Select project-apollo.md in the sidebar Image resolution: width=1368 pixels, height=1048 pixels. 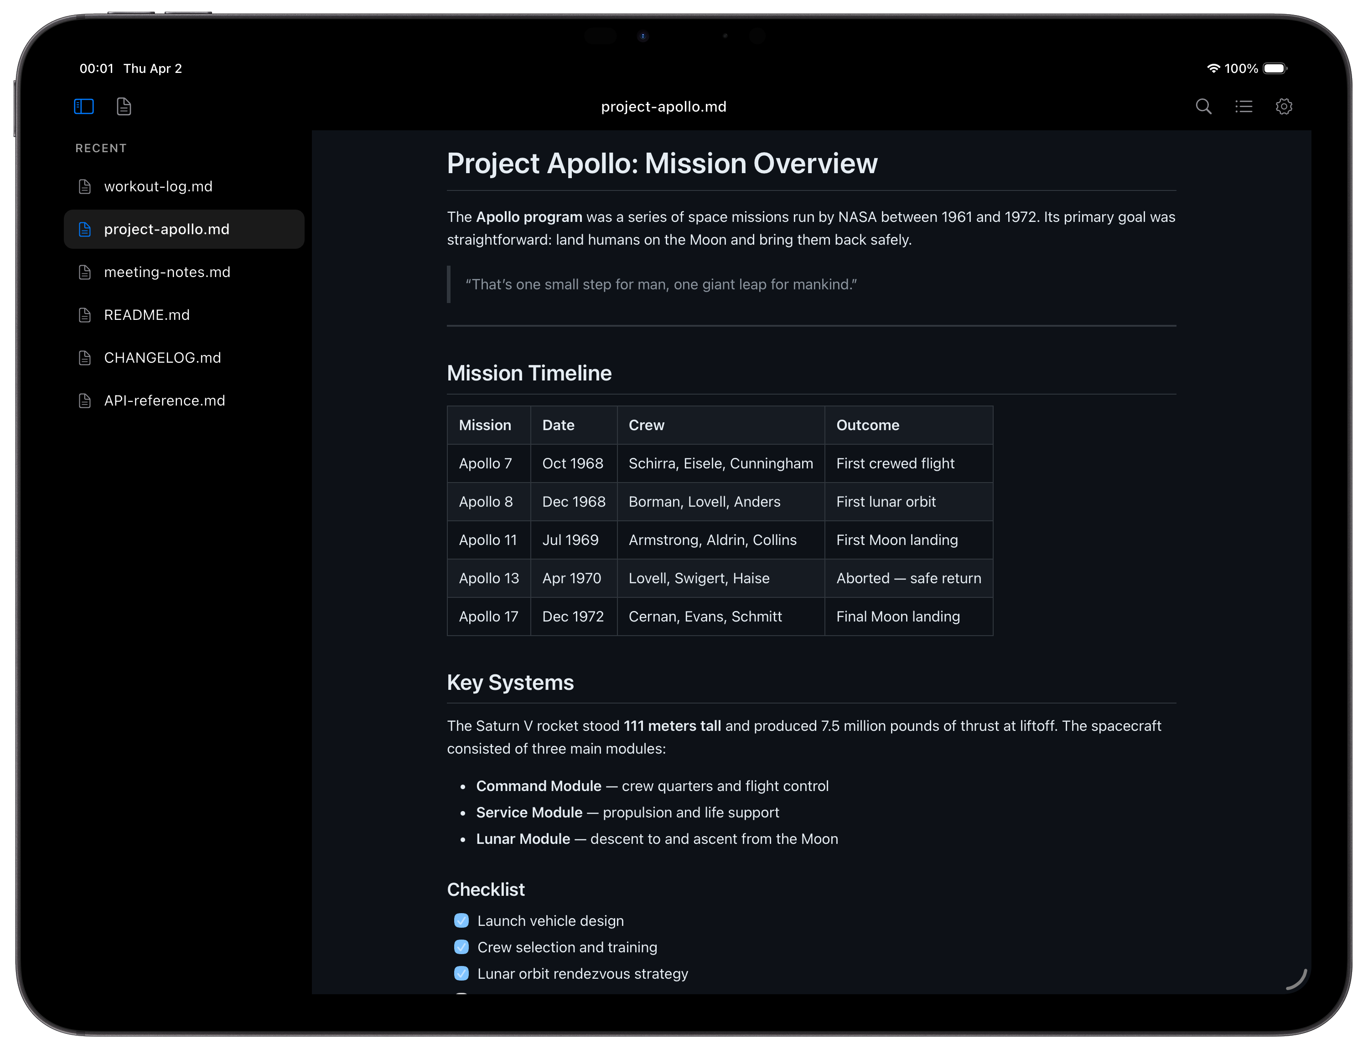[184, 230]
